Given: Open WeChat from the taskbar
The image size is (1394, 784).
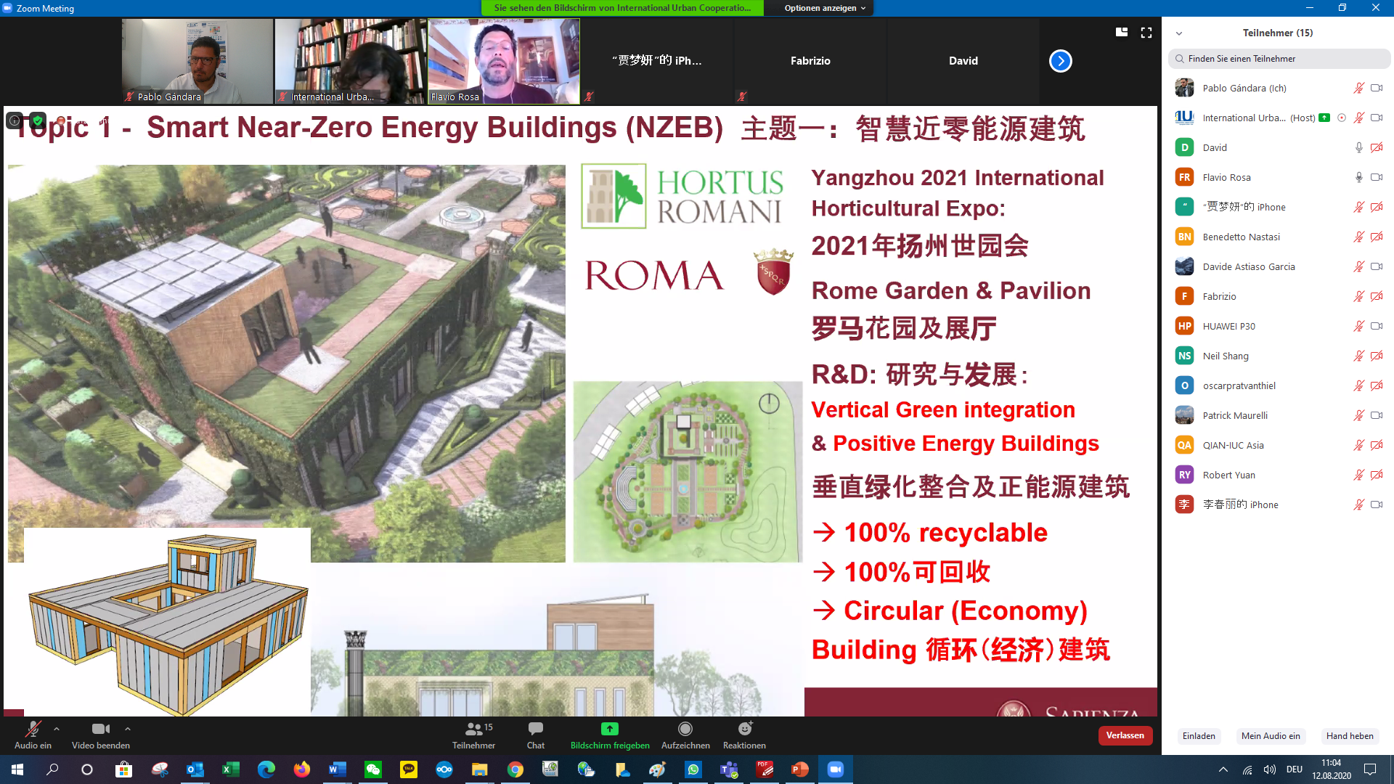Looking at the screenshot, I should (373, 769).
